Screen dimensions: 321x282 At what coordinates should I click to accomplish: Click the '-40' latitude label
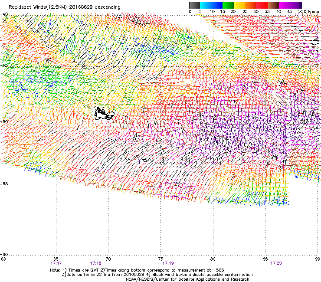point(4,14)
